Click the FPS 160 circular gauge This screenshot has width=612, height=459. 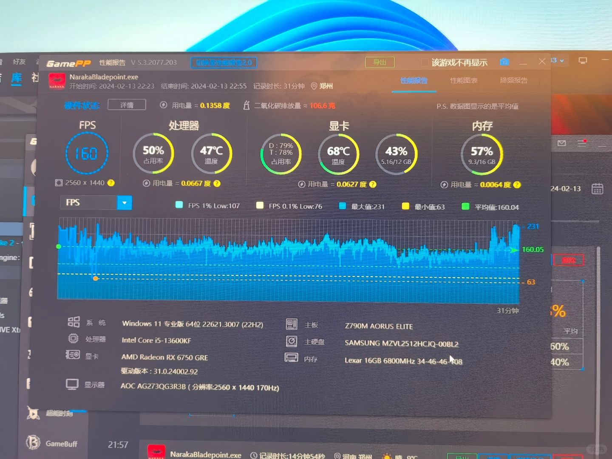[x=87, y=153]
